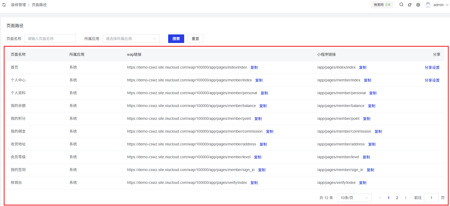
Task: Click the admin user avatar
Action: [428, 5]
